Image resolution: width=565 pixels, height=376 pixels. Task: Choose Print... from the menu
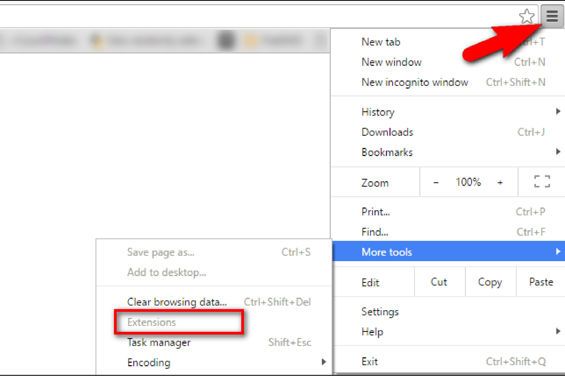pos(448,212)
